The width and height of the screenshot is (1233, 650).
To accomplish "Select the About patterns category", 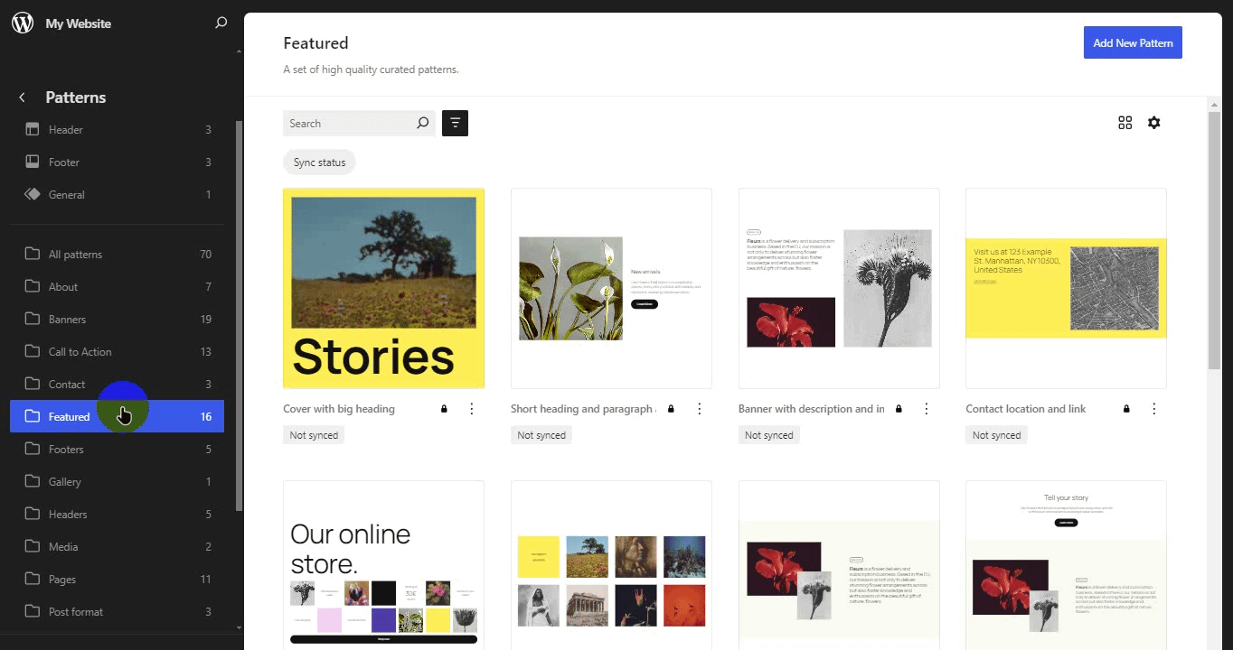I will coord(118,286).
